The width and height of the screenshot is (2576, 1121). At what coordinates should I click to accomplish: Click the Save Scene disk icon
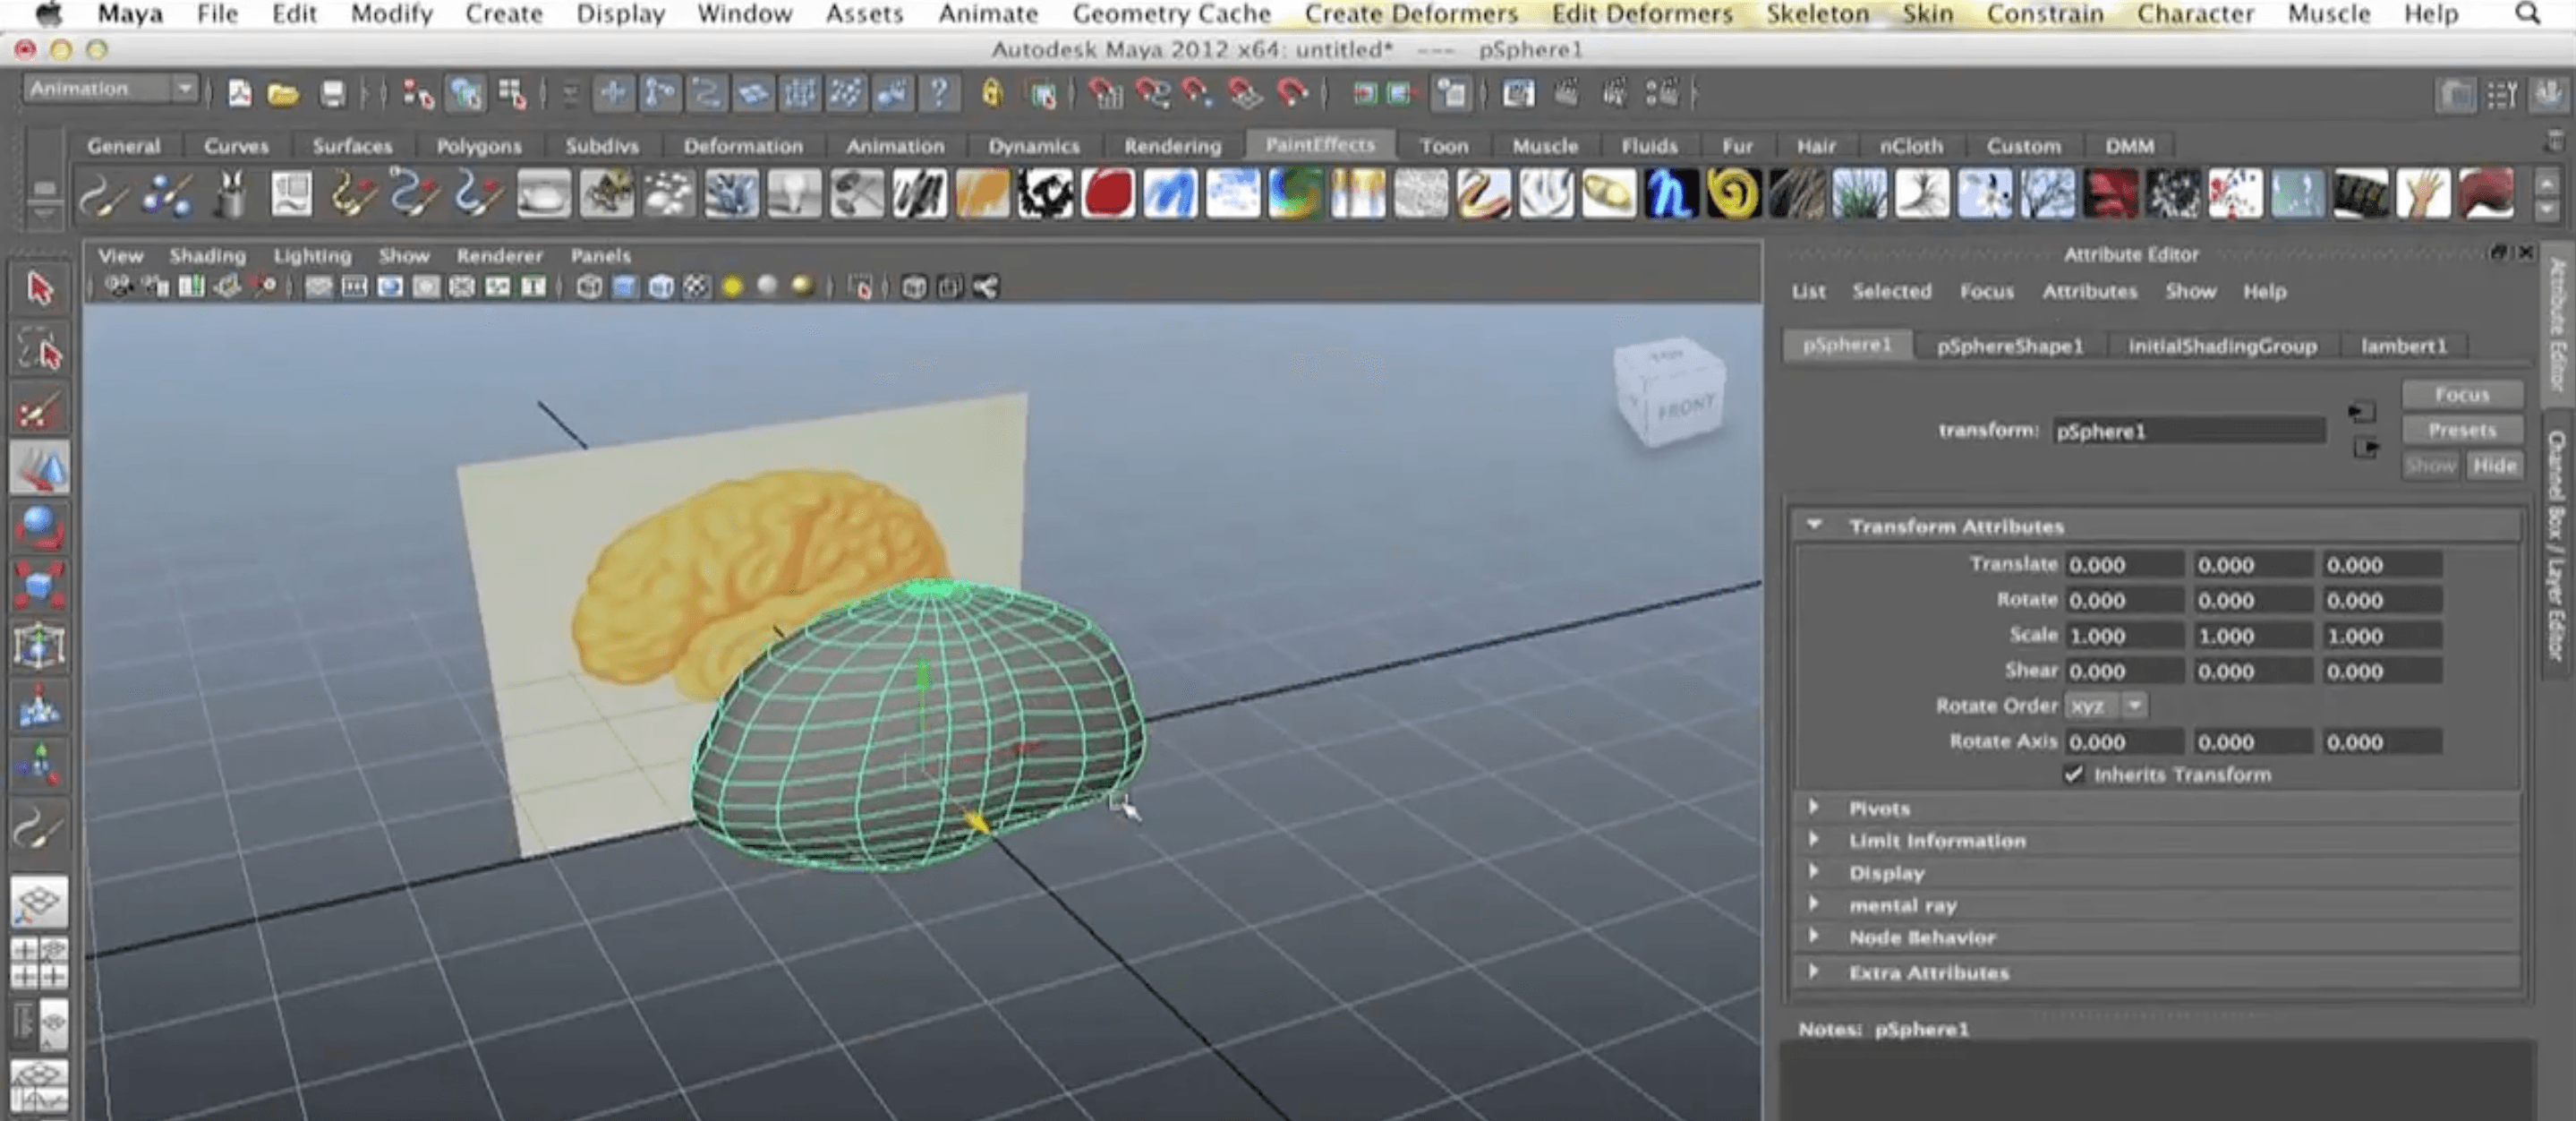pyautogui.click(x=332, y=94)
